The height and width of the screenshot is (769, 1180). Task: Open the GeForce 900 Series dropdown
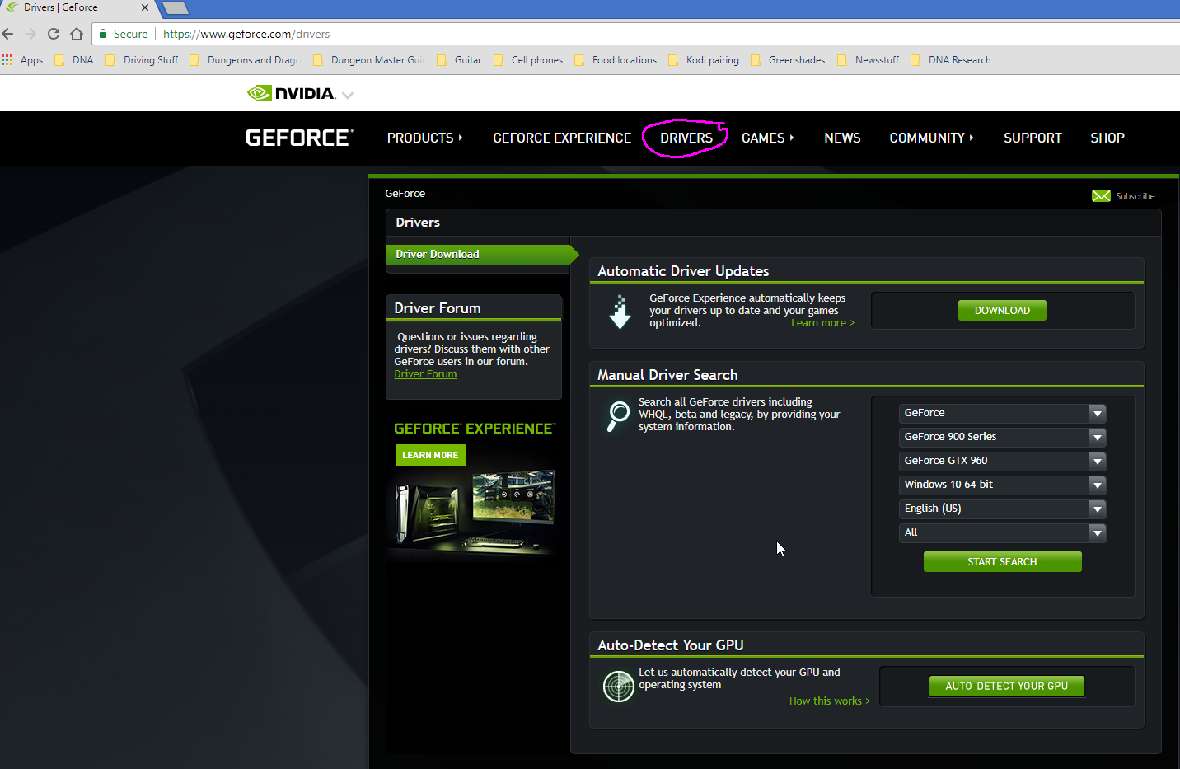[x=1002, y=437]
